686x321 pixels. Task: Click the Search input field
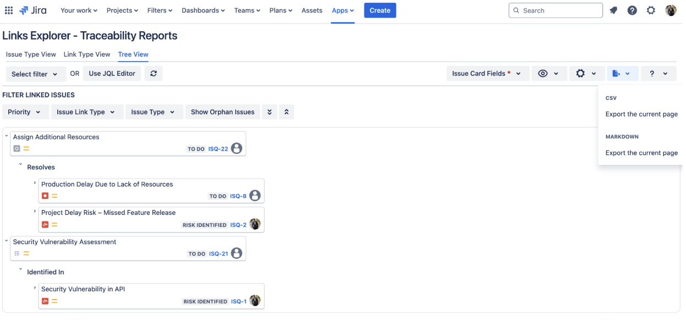(x=556, y=10)
